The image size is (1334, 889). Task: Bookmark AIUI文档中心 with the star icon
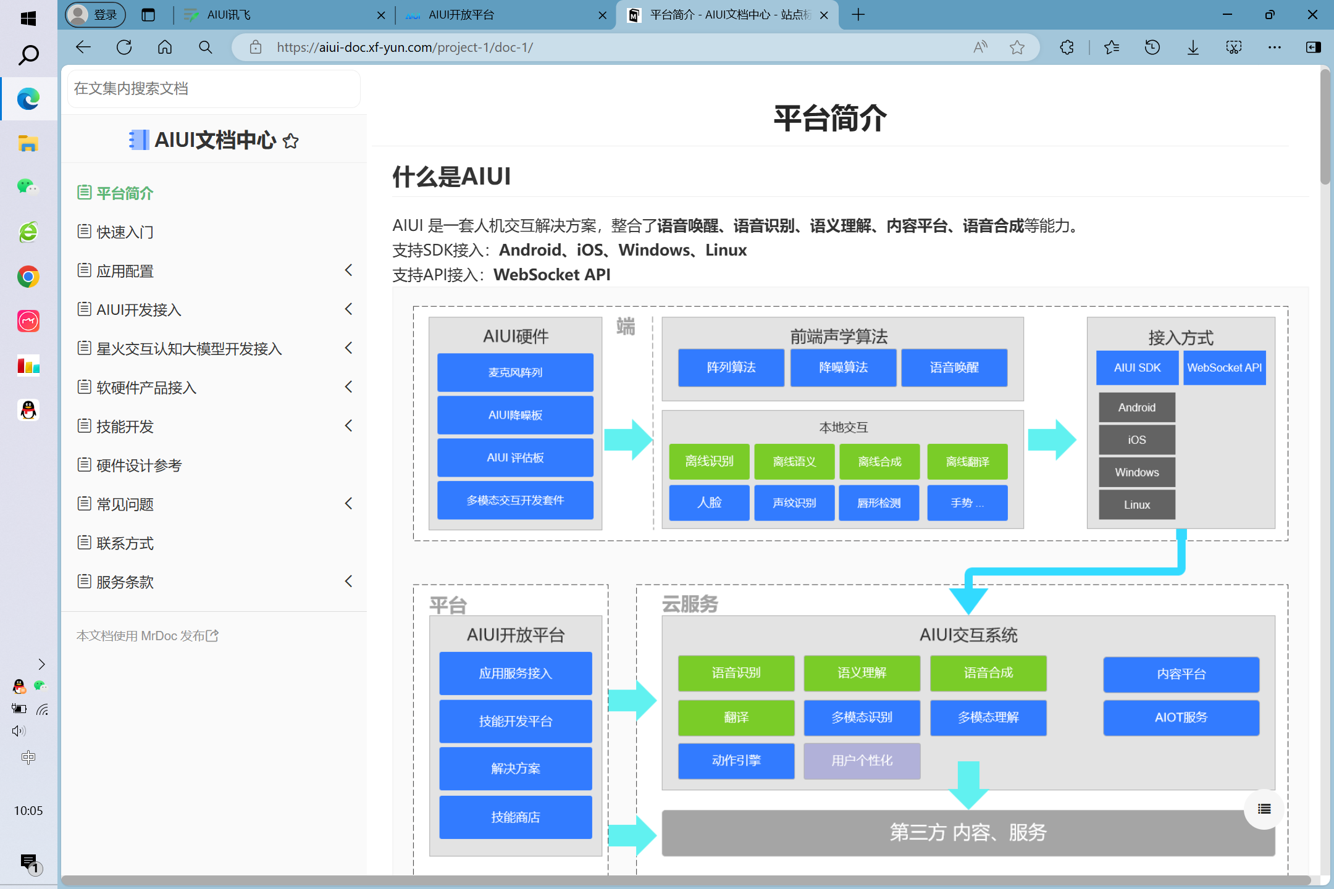[291, 141]
